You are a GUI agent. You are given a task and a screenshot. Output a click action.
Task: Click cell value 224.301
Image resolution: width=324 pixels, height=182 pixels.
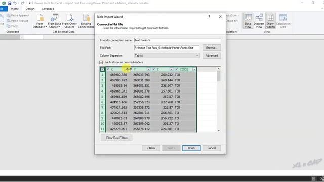[167, 129]
